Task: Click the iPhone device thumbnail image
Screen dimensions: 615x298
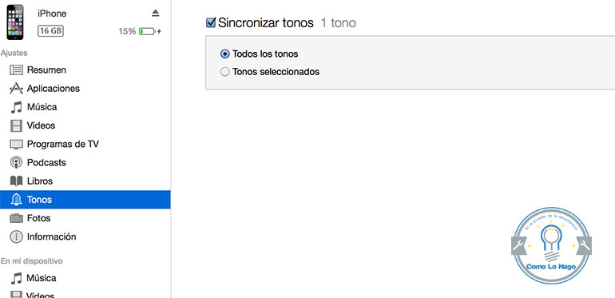Action: pyautogui.click(x=15, y=22)
